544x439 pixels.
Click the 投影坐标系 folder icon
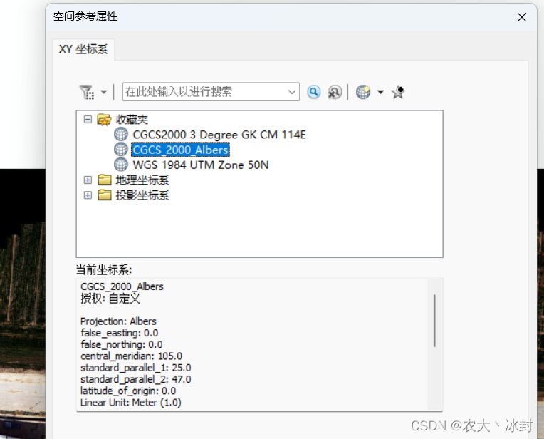[x=105, y=195]
